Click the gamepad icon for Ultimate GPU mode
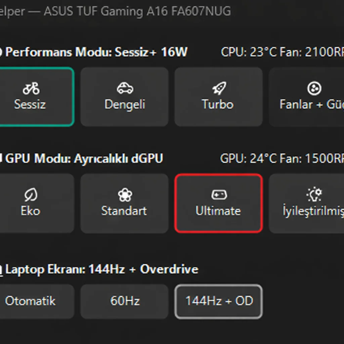Viewport: 344px width, 344px height. tap(219, 195)
